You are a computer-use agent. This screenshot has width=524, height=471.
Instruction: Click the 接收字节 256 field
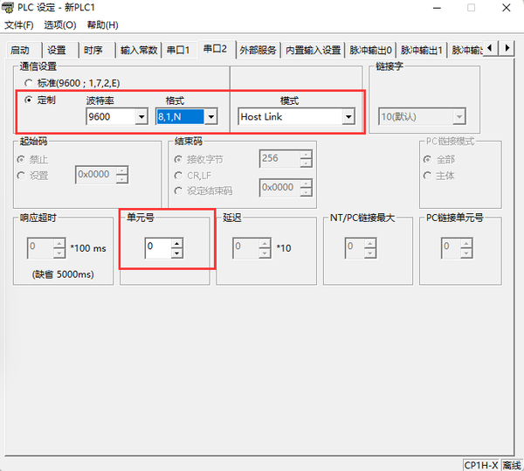(x=280, y=158)
